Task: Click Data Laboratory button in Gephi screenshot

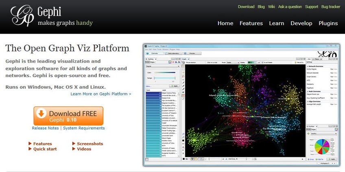Action: [x=174, y=53]
